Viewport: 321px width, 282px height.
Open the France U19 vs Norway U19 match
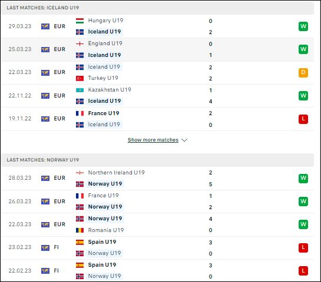pyautogui.click(x=157, y=202)
